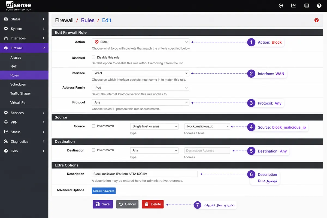Click the Firewall flame icon in sidebar
Screen dimensions: 327x218
[x=6, y=48]
